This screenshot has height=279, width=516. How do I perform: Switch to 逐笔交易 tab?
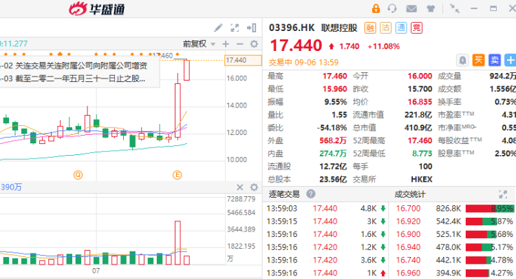click(284, 194)
